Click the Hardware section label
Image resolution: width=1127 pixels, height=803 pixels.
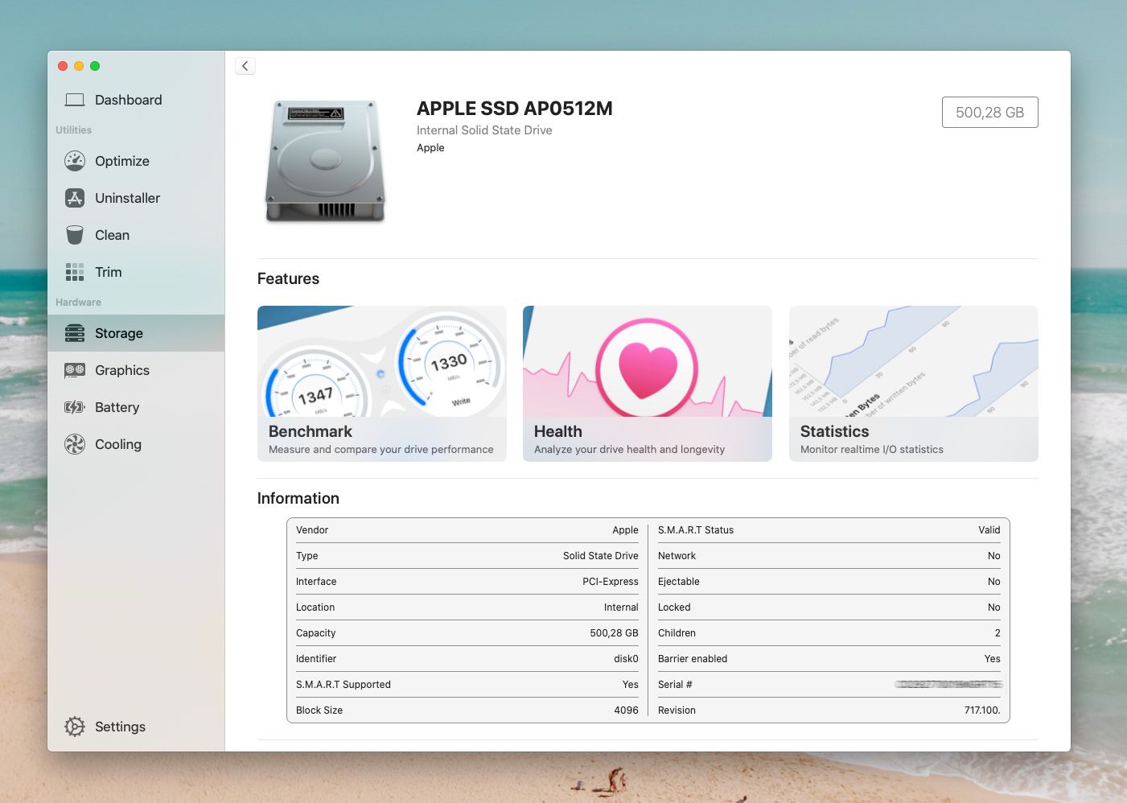coord(79,303)
